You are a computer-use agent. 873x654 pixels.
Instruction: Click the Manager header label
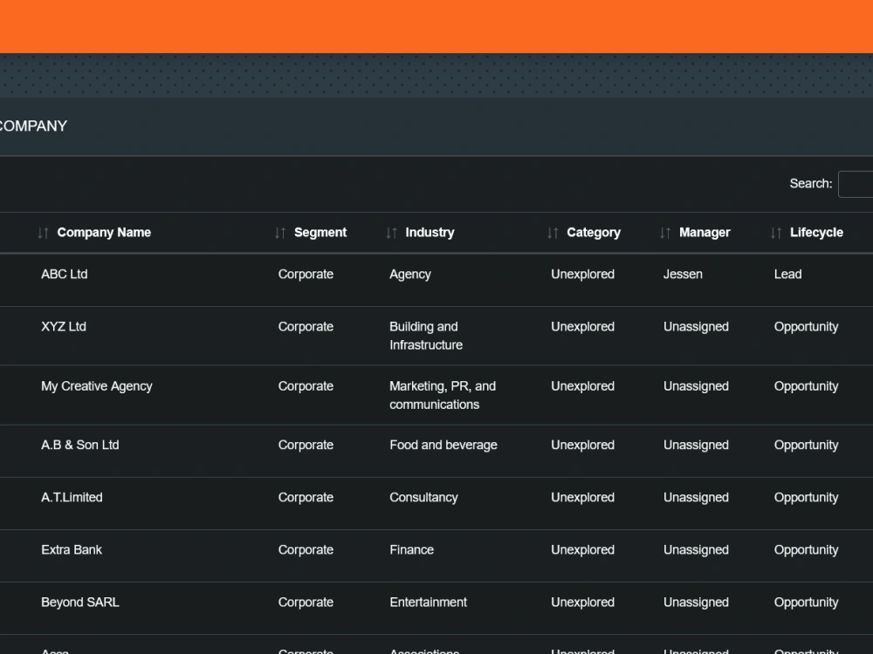coord(705,233)
